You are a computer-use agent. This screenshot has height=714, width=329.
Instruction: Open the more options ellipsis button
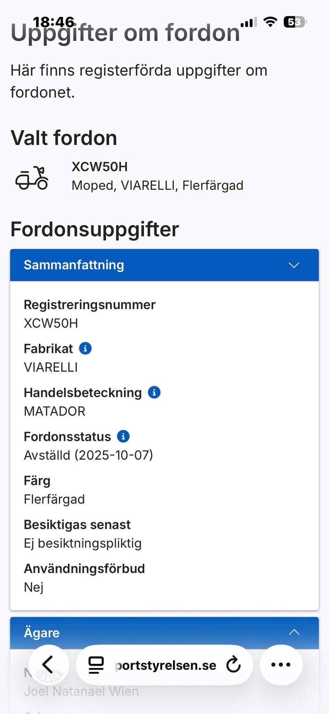coord(281,665)
